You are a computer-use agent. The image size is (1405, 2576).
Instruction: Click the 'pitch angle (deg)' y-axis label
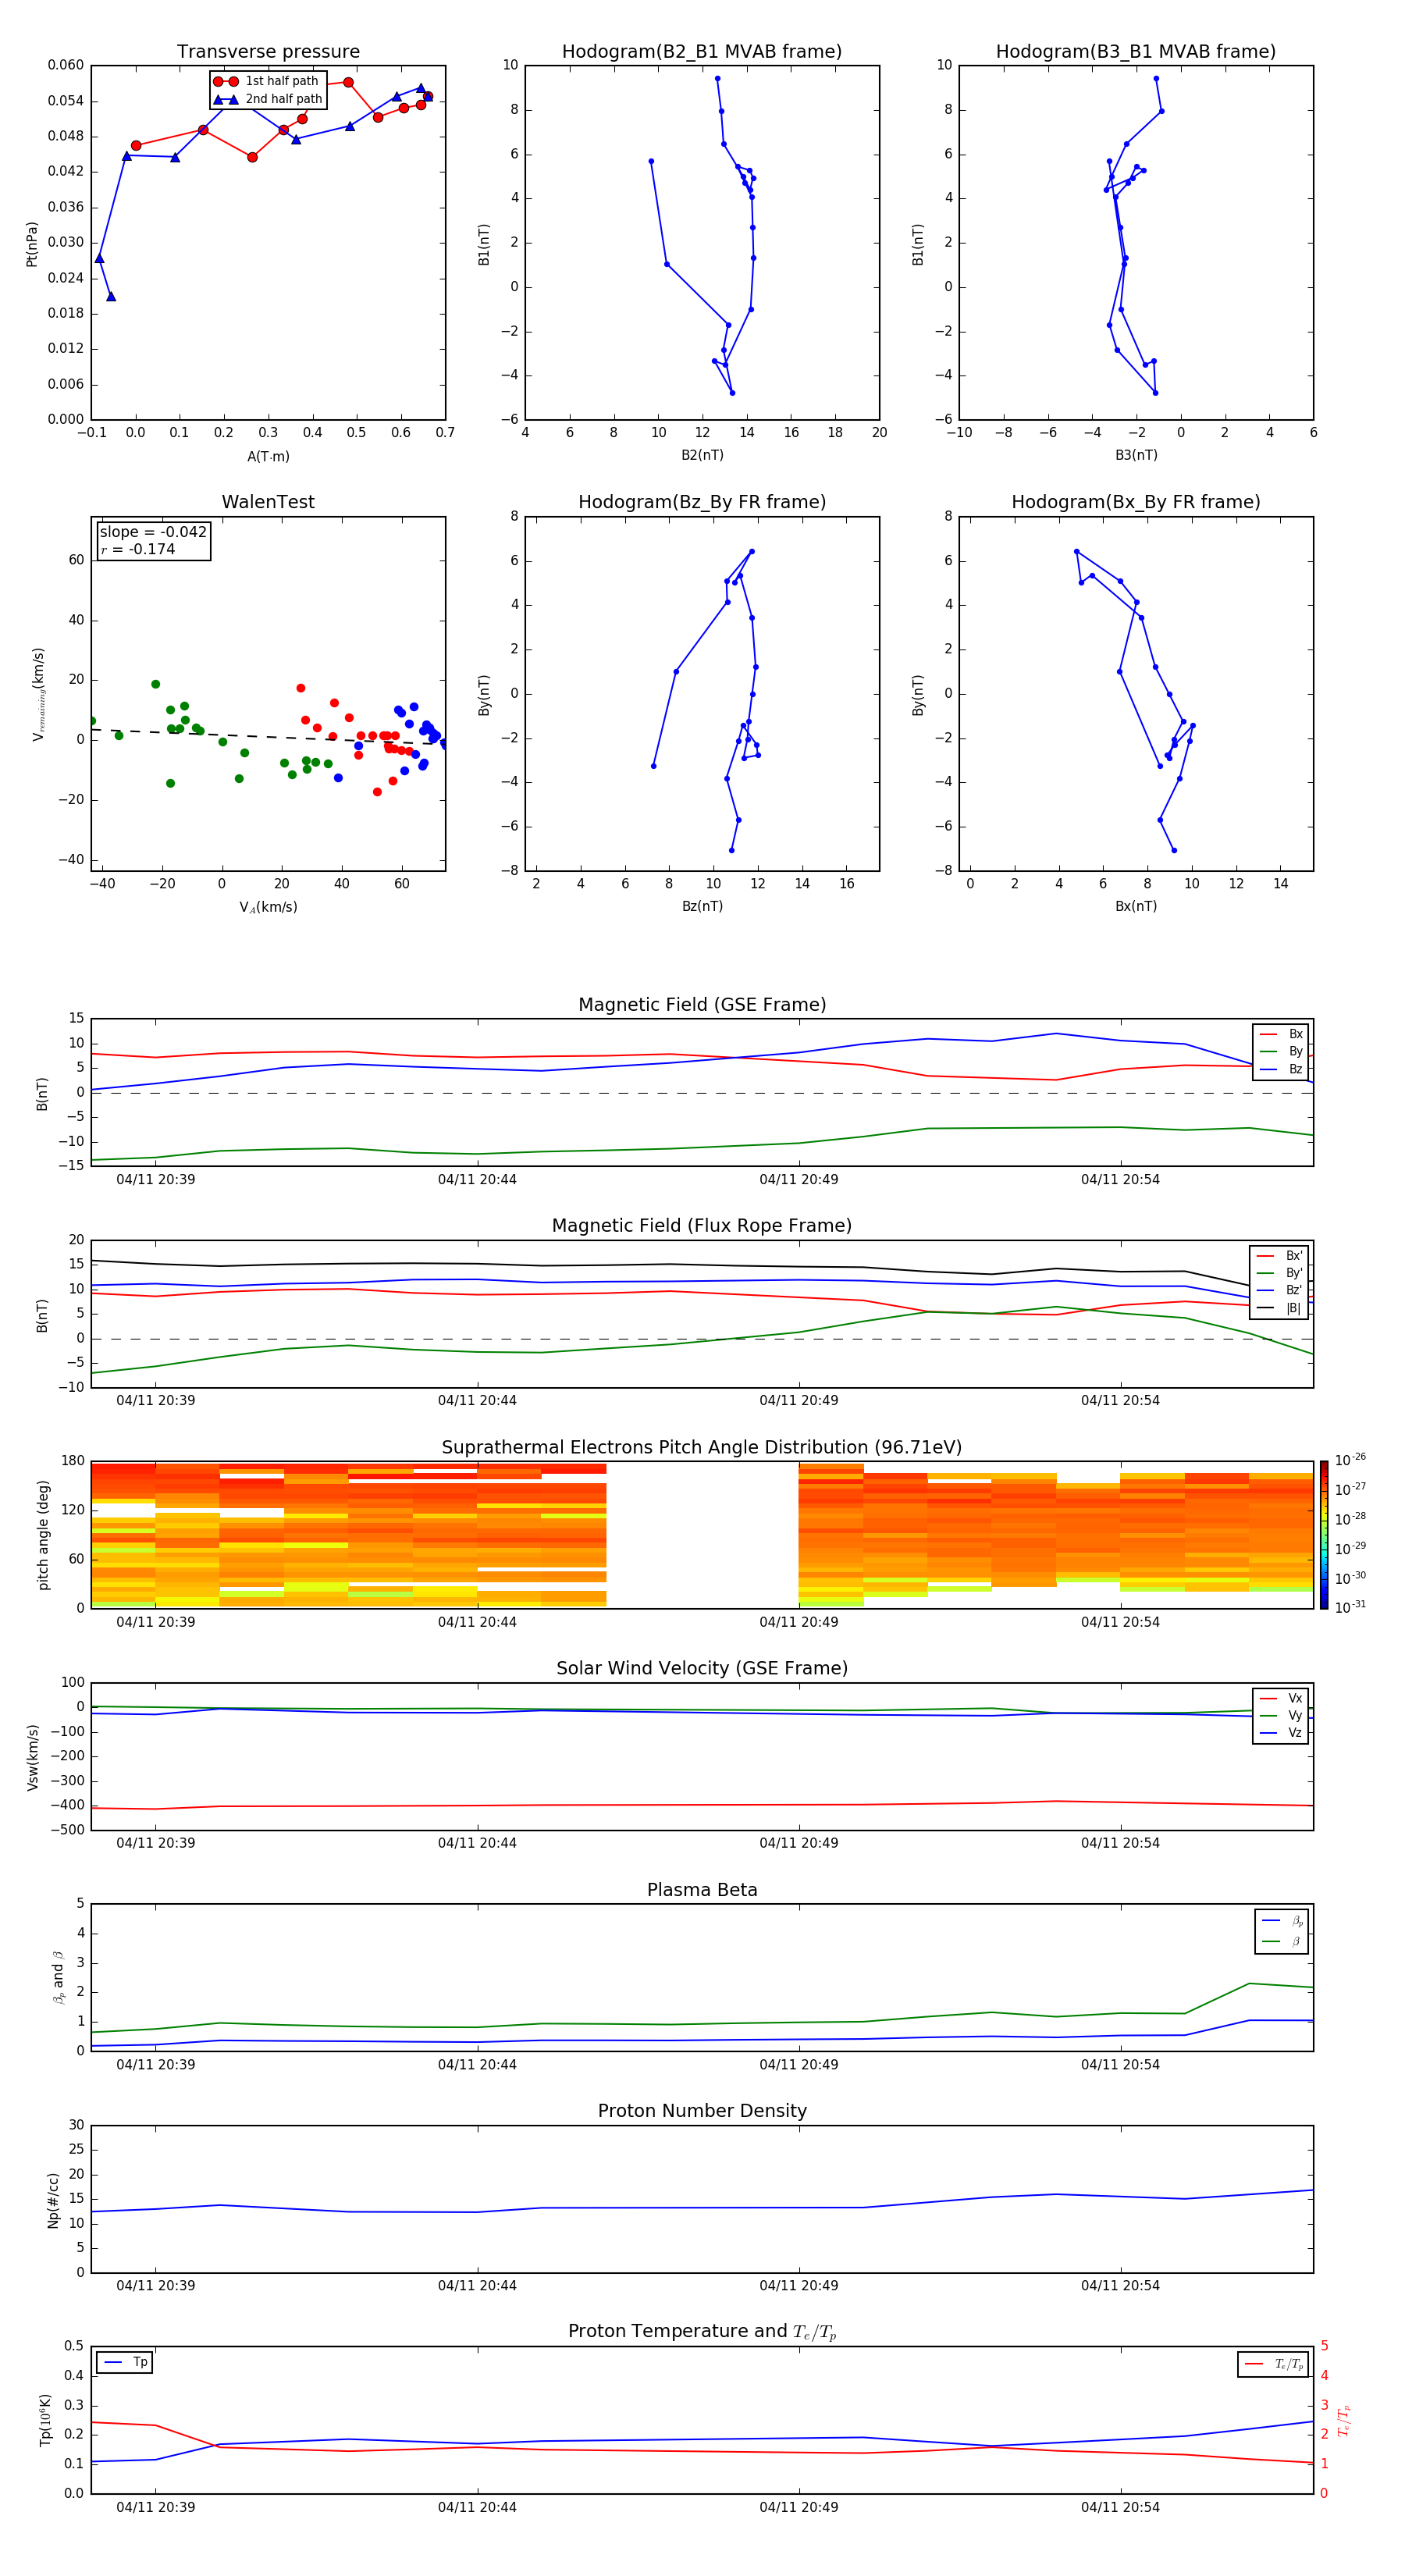click(43, 1534)
